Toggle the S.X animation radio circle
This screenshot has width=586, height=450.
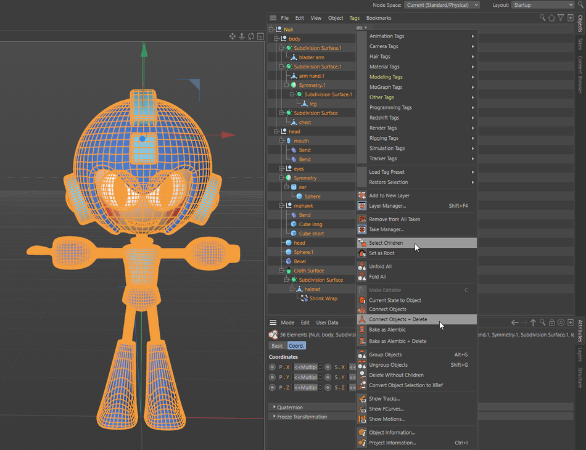328,367
